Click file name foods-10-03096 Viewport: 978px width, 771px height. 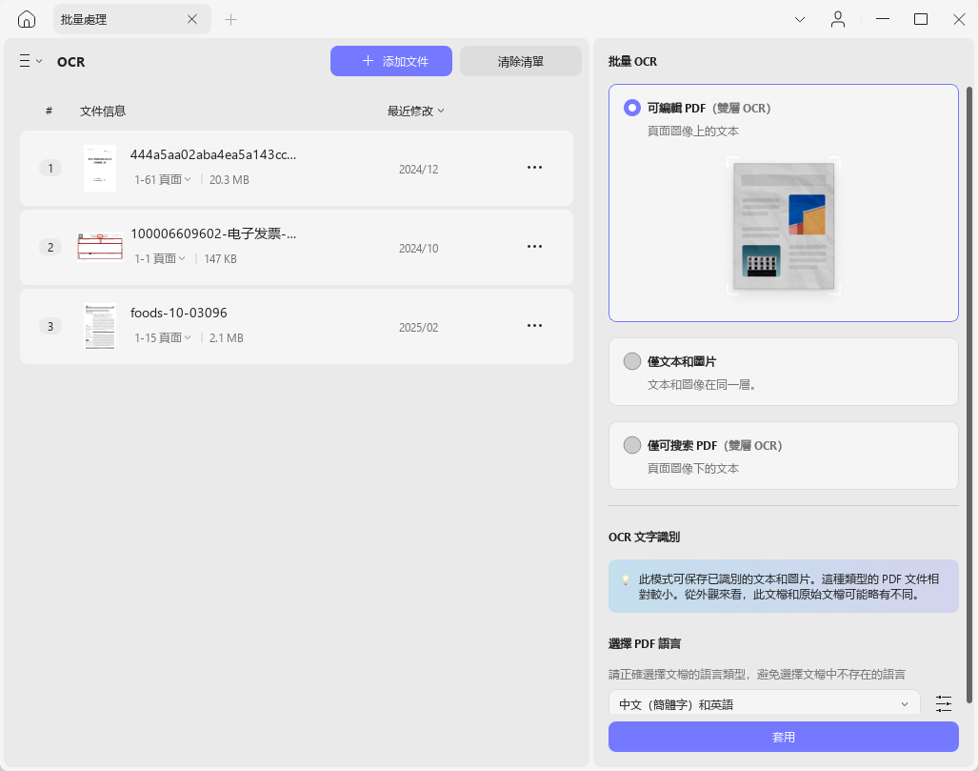point(178,313)
